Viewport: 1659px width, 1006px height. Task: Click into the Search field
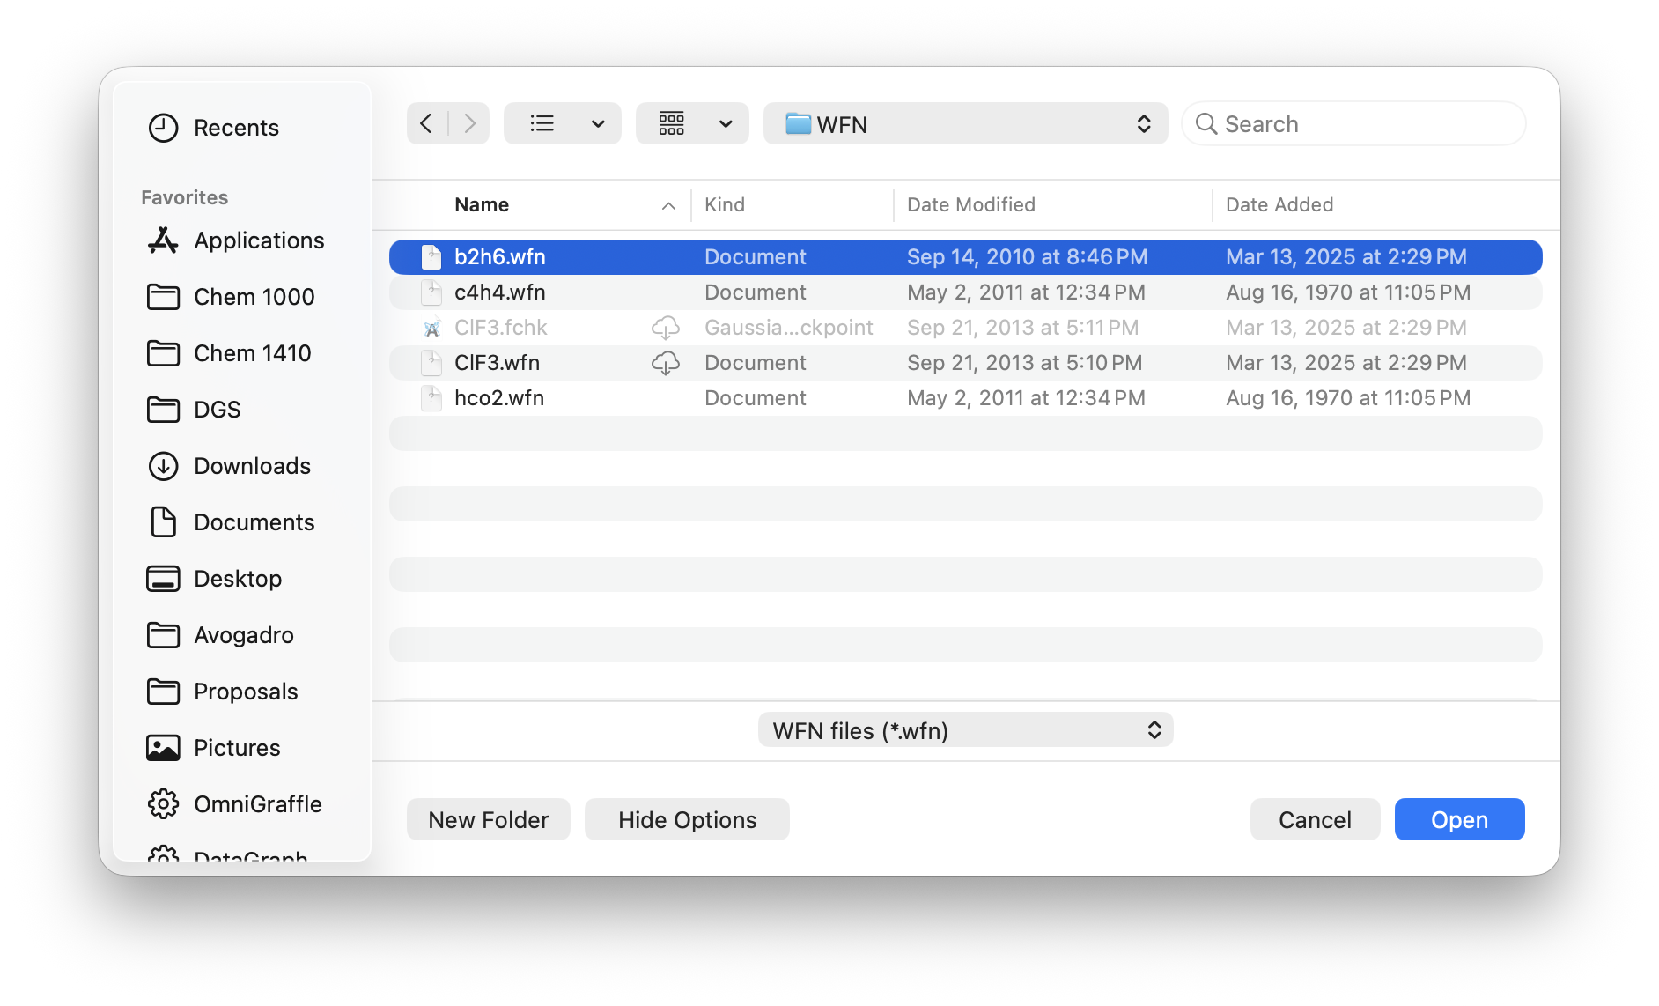click(1365, 123)
